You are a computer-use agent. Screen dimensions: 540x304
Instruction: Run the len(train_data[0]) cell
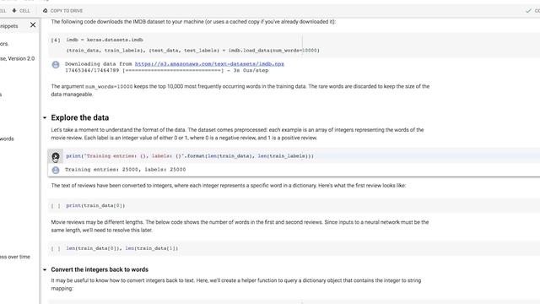[56, 248]
